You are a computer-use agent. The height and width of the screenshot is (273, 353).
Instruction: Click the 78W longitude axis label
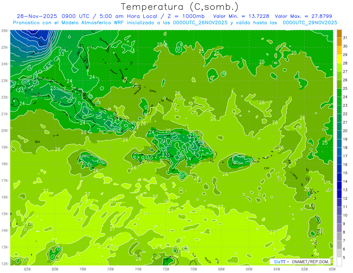click(x=83, y=269)
